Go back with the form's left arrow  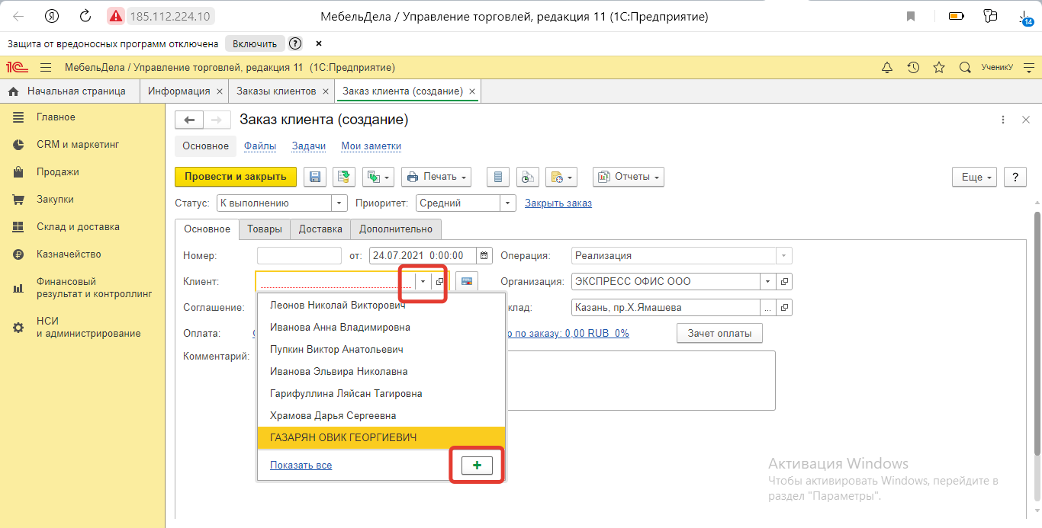190,120
